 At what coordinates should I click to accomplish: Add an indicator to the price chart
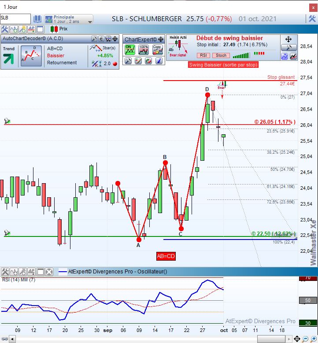(14, 29)
